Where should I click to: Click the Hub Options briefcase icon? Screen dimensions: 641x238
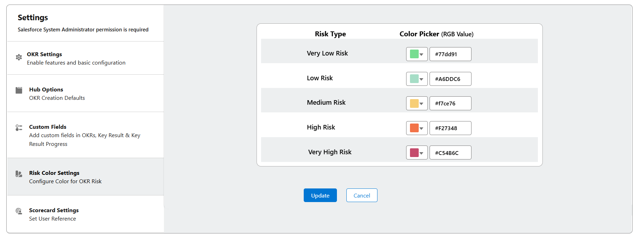click(19, 90)
